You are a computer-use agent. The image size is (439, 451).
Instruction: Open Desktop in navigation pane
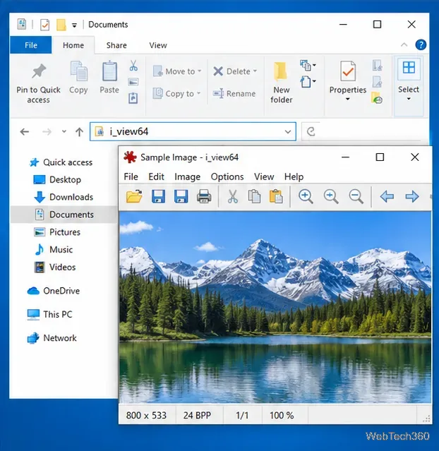point(57,179)
